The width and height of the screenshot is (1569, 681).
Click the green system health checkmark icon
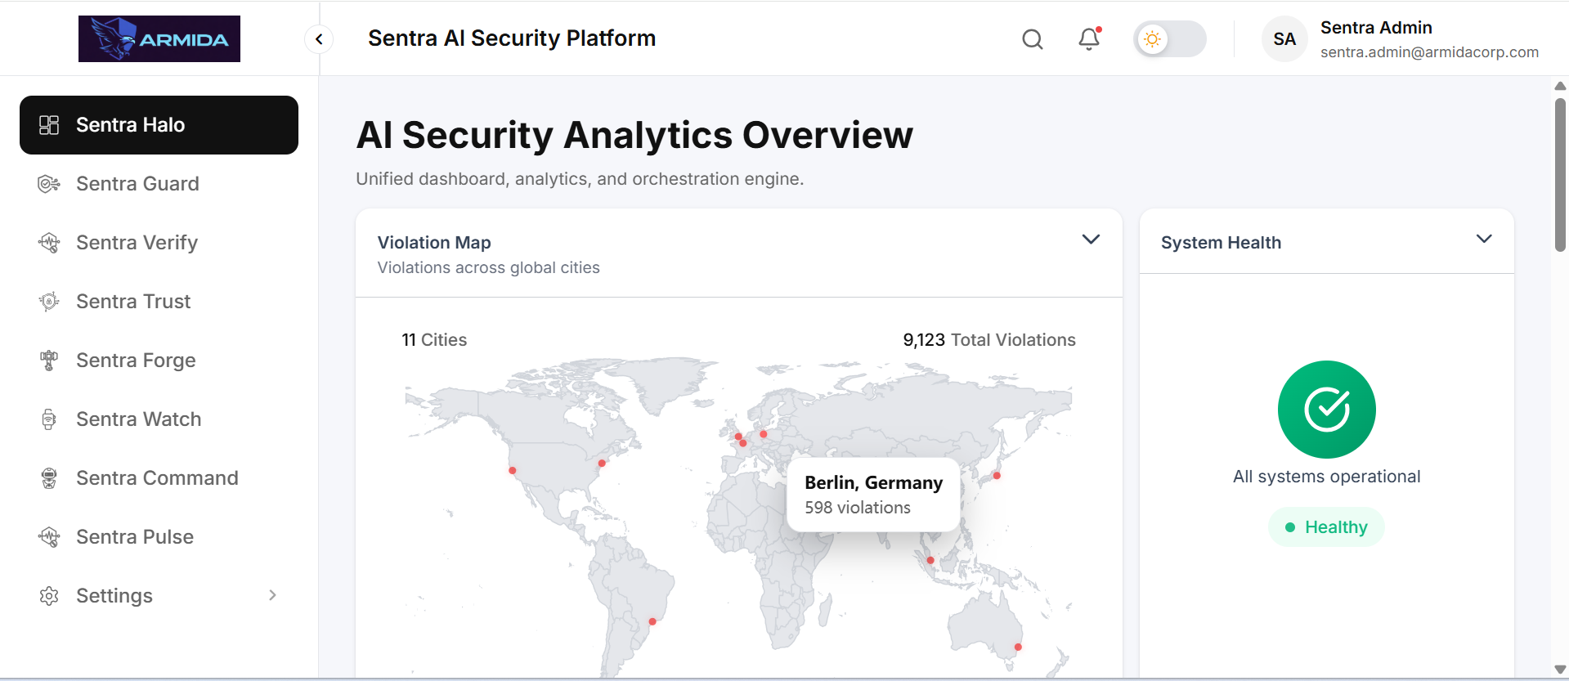1327,410
